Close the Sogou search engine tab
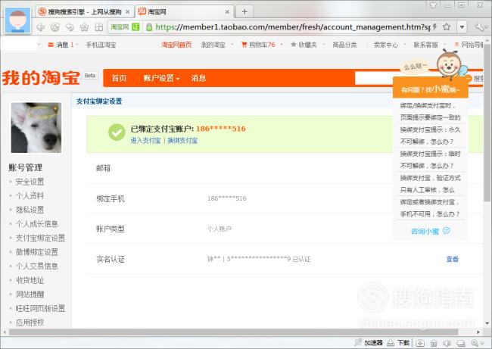Viewport: 492px width, 349px height. pos(128,12)
